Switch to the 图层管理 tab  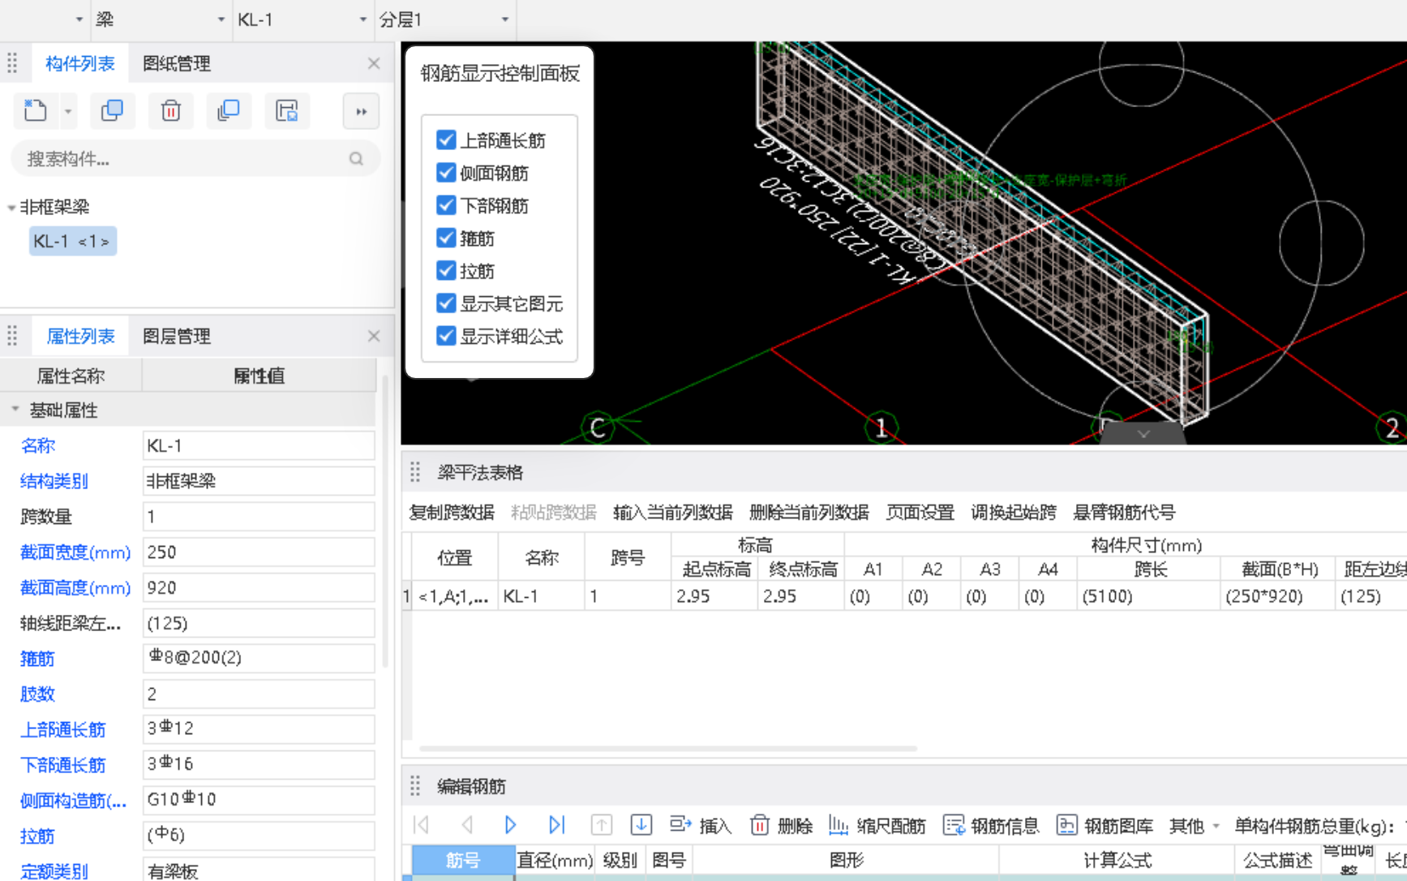coord(177,336)
